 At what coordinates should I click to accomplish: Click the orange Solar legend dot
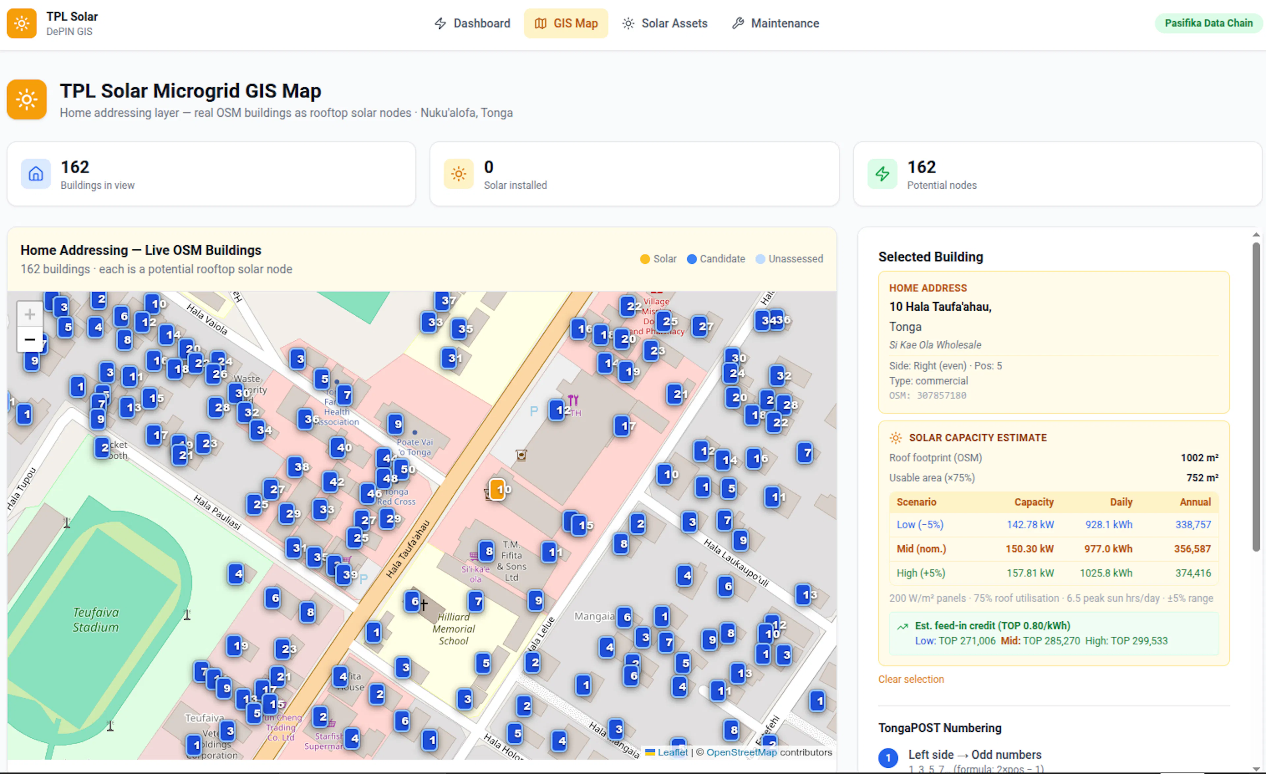645,259
